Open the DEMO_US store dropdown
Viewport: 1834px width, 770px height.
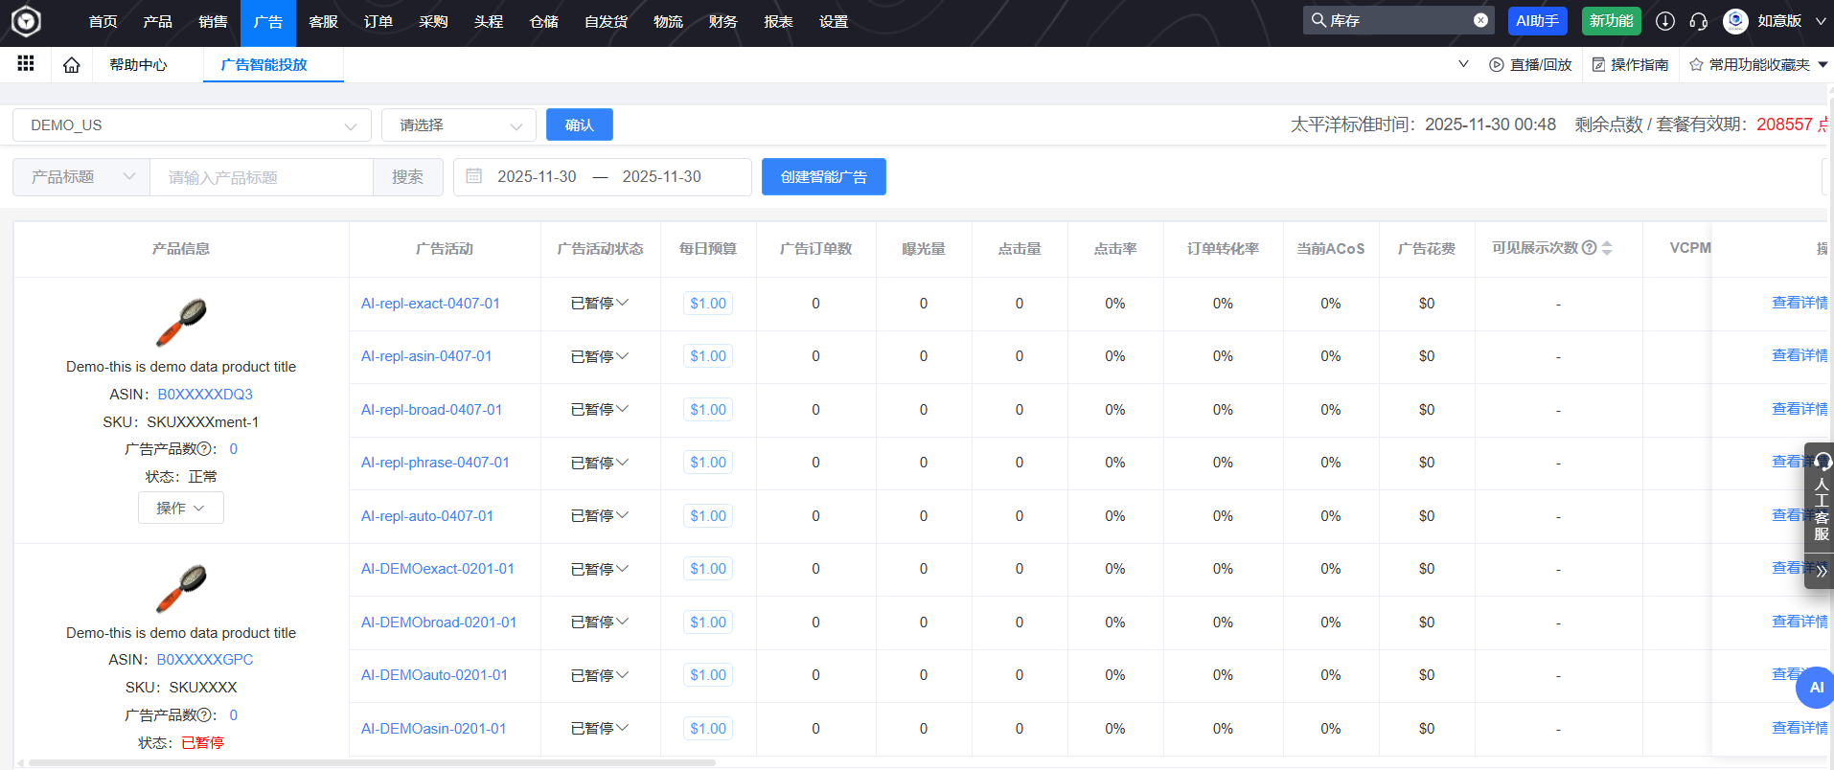pyautogui.click(x=192, y=125)
